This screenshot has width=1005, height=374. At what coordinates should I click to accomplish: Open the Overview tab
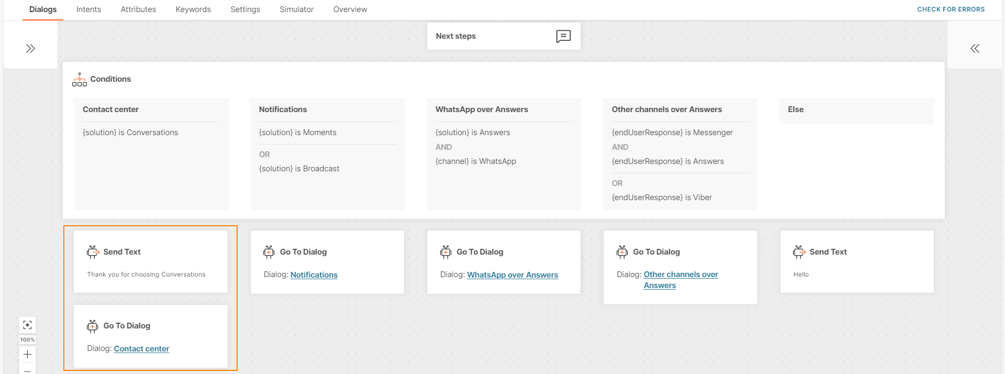(350, 9)
